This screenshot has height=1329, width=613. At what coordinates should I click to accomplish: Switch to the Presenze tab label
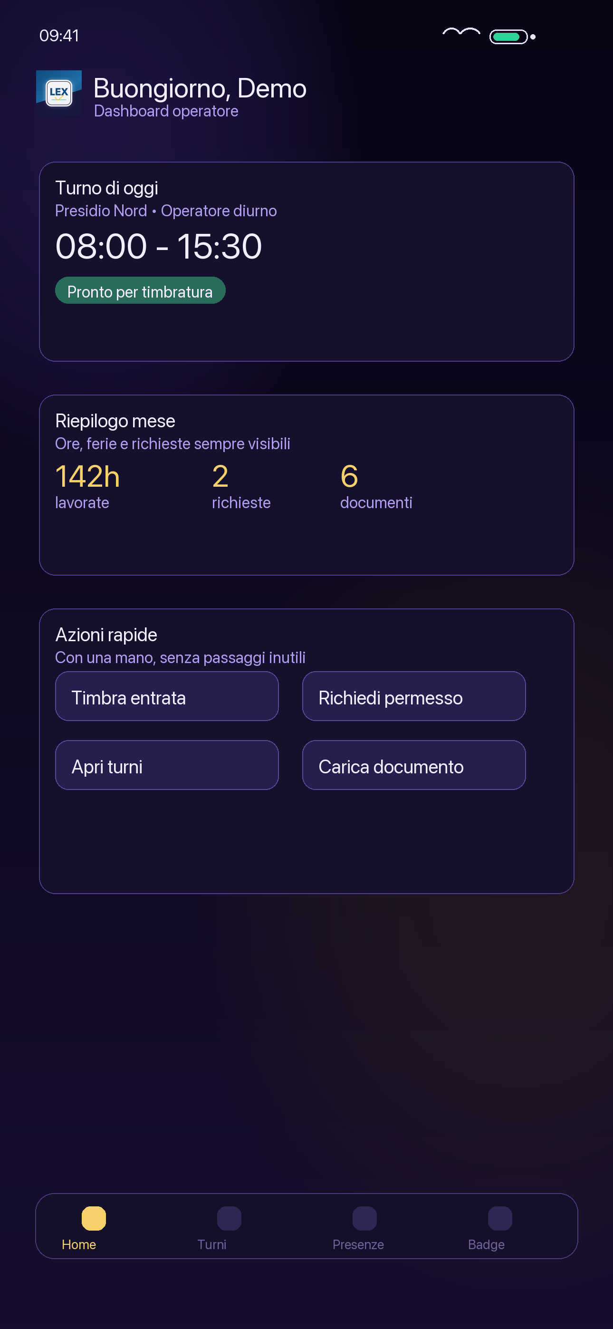pos(358,1244)
